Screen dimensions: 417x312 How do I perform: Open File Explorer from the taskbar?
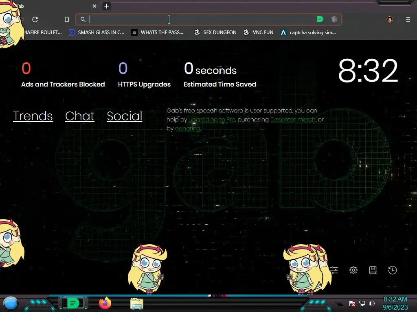coord(137,303)
